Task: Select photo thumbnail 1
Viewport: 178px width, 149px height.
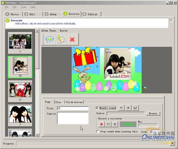Action: click(20, 43)
